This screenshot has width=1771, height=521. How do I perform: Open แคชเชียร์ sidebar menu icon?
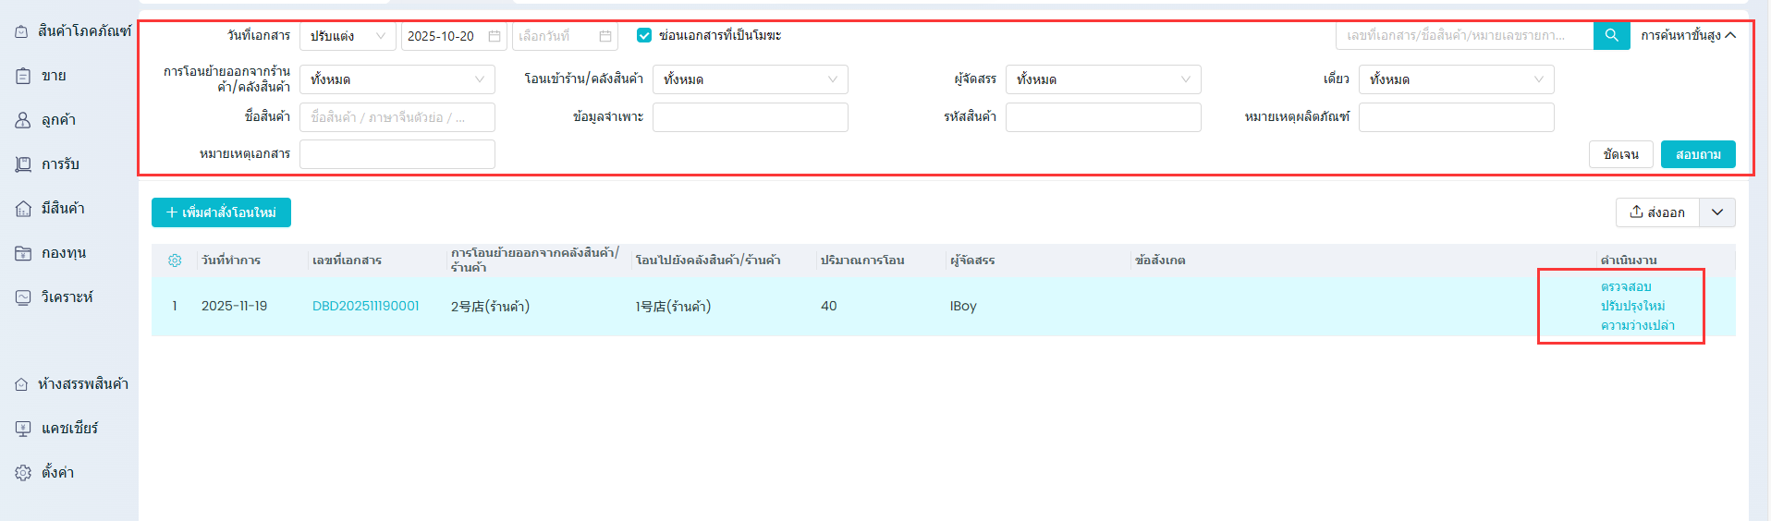(23, 429)
